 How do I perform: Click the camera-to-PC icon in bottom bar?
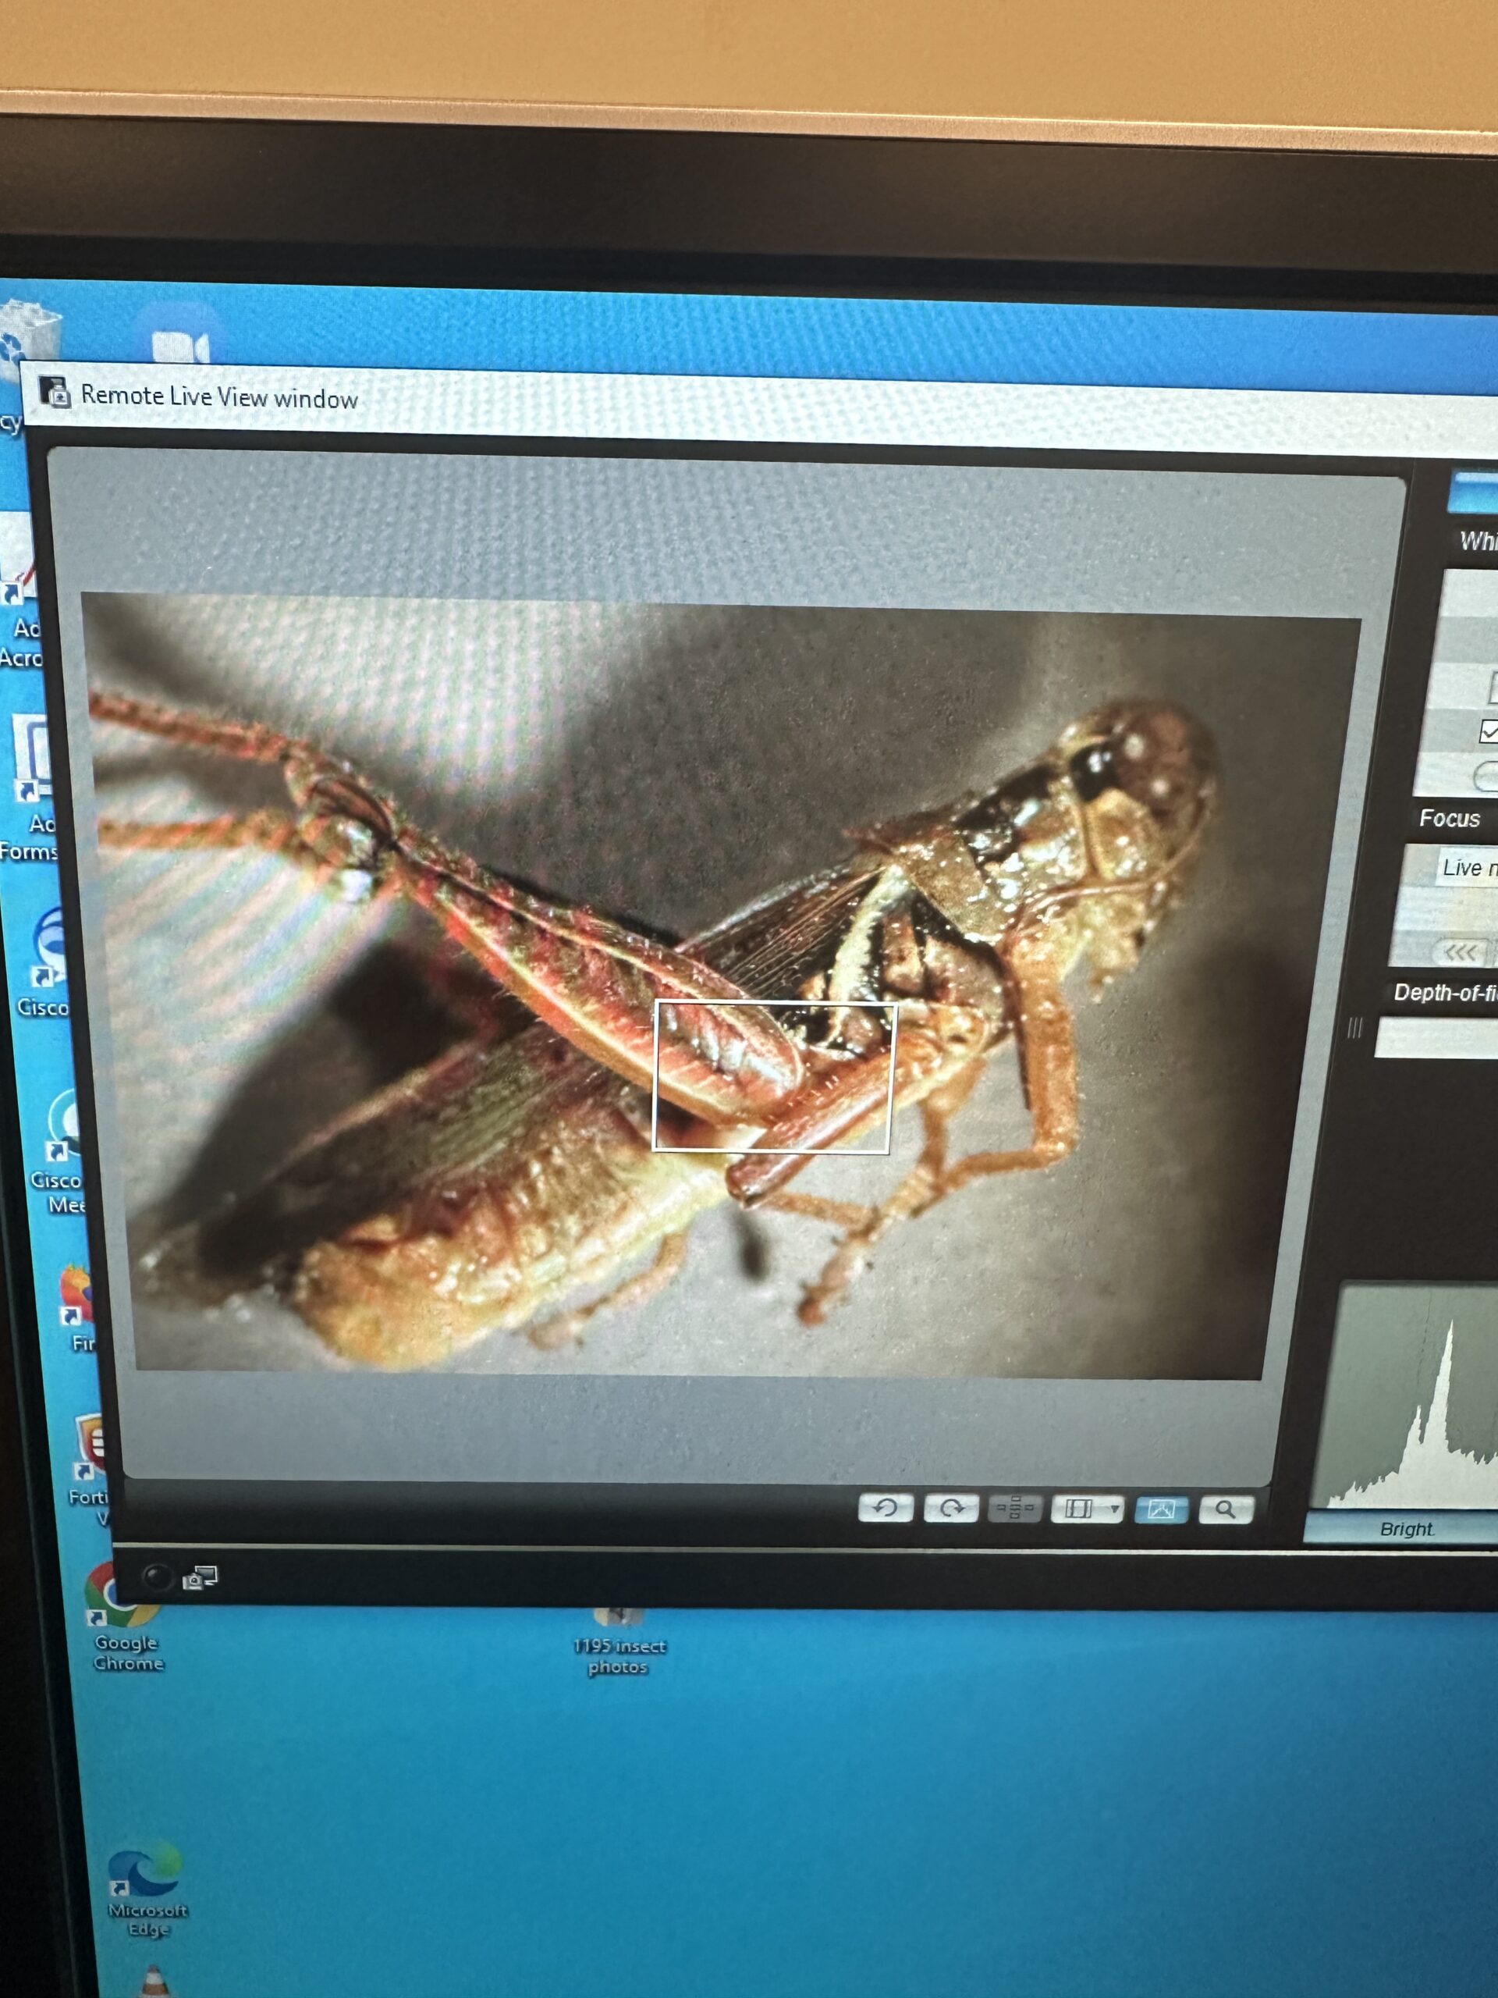(200, 1578)
